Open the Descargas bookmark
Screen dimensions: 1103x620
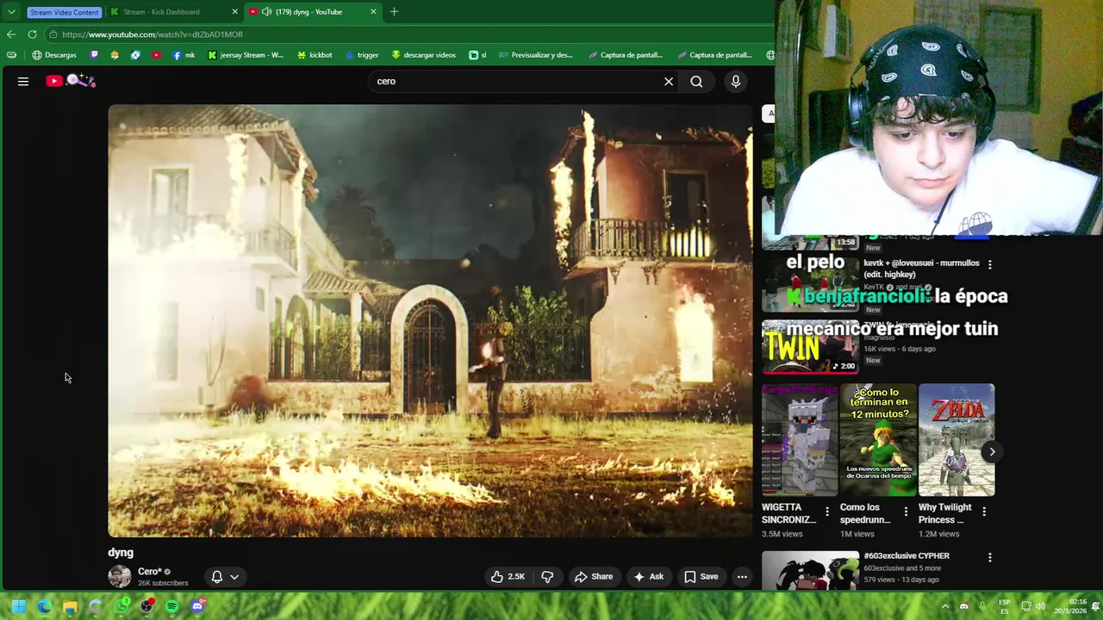click(x=54, y=55)
